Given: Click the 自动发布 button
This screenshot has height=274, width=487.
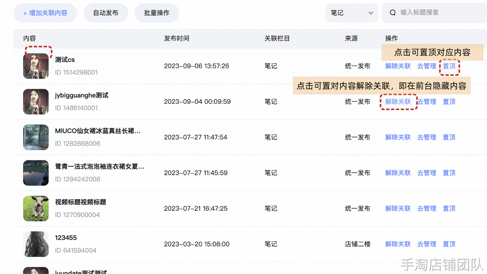Looking at the screenshot, I should point(106,13).
